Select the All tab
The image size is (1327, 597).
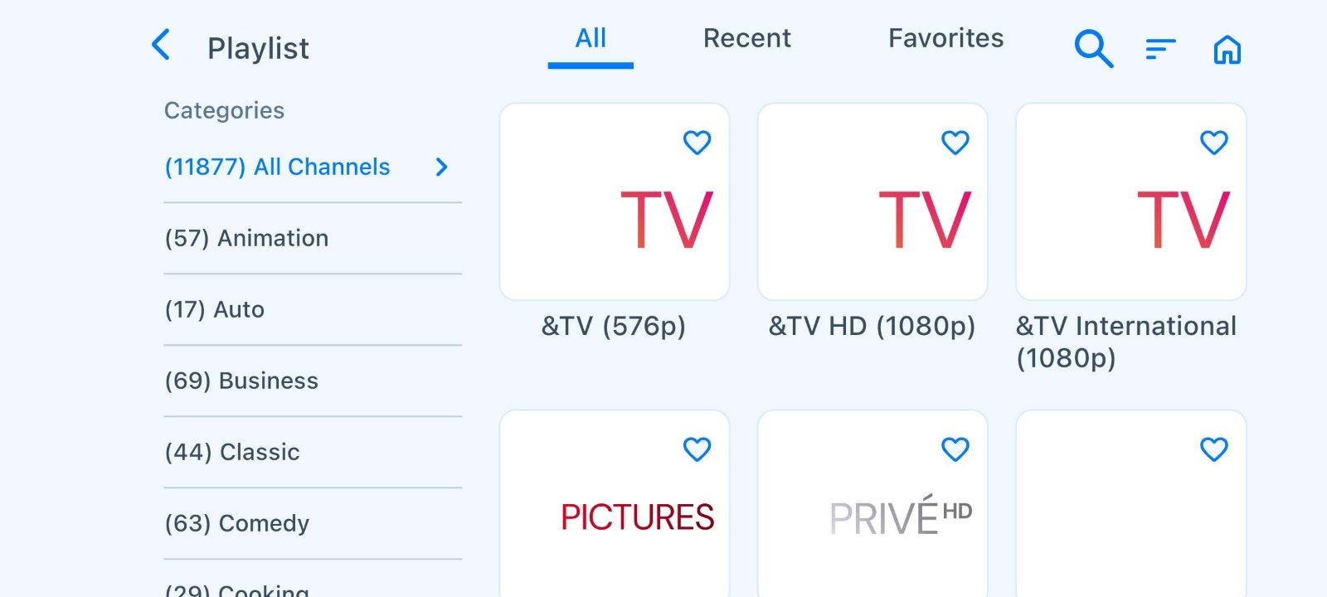(591, 39)
